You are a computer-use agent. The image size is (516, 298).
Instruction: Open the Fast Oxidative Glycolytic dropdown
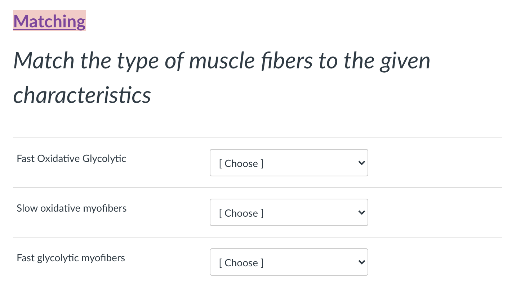click(289, 163)
